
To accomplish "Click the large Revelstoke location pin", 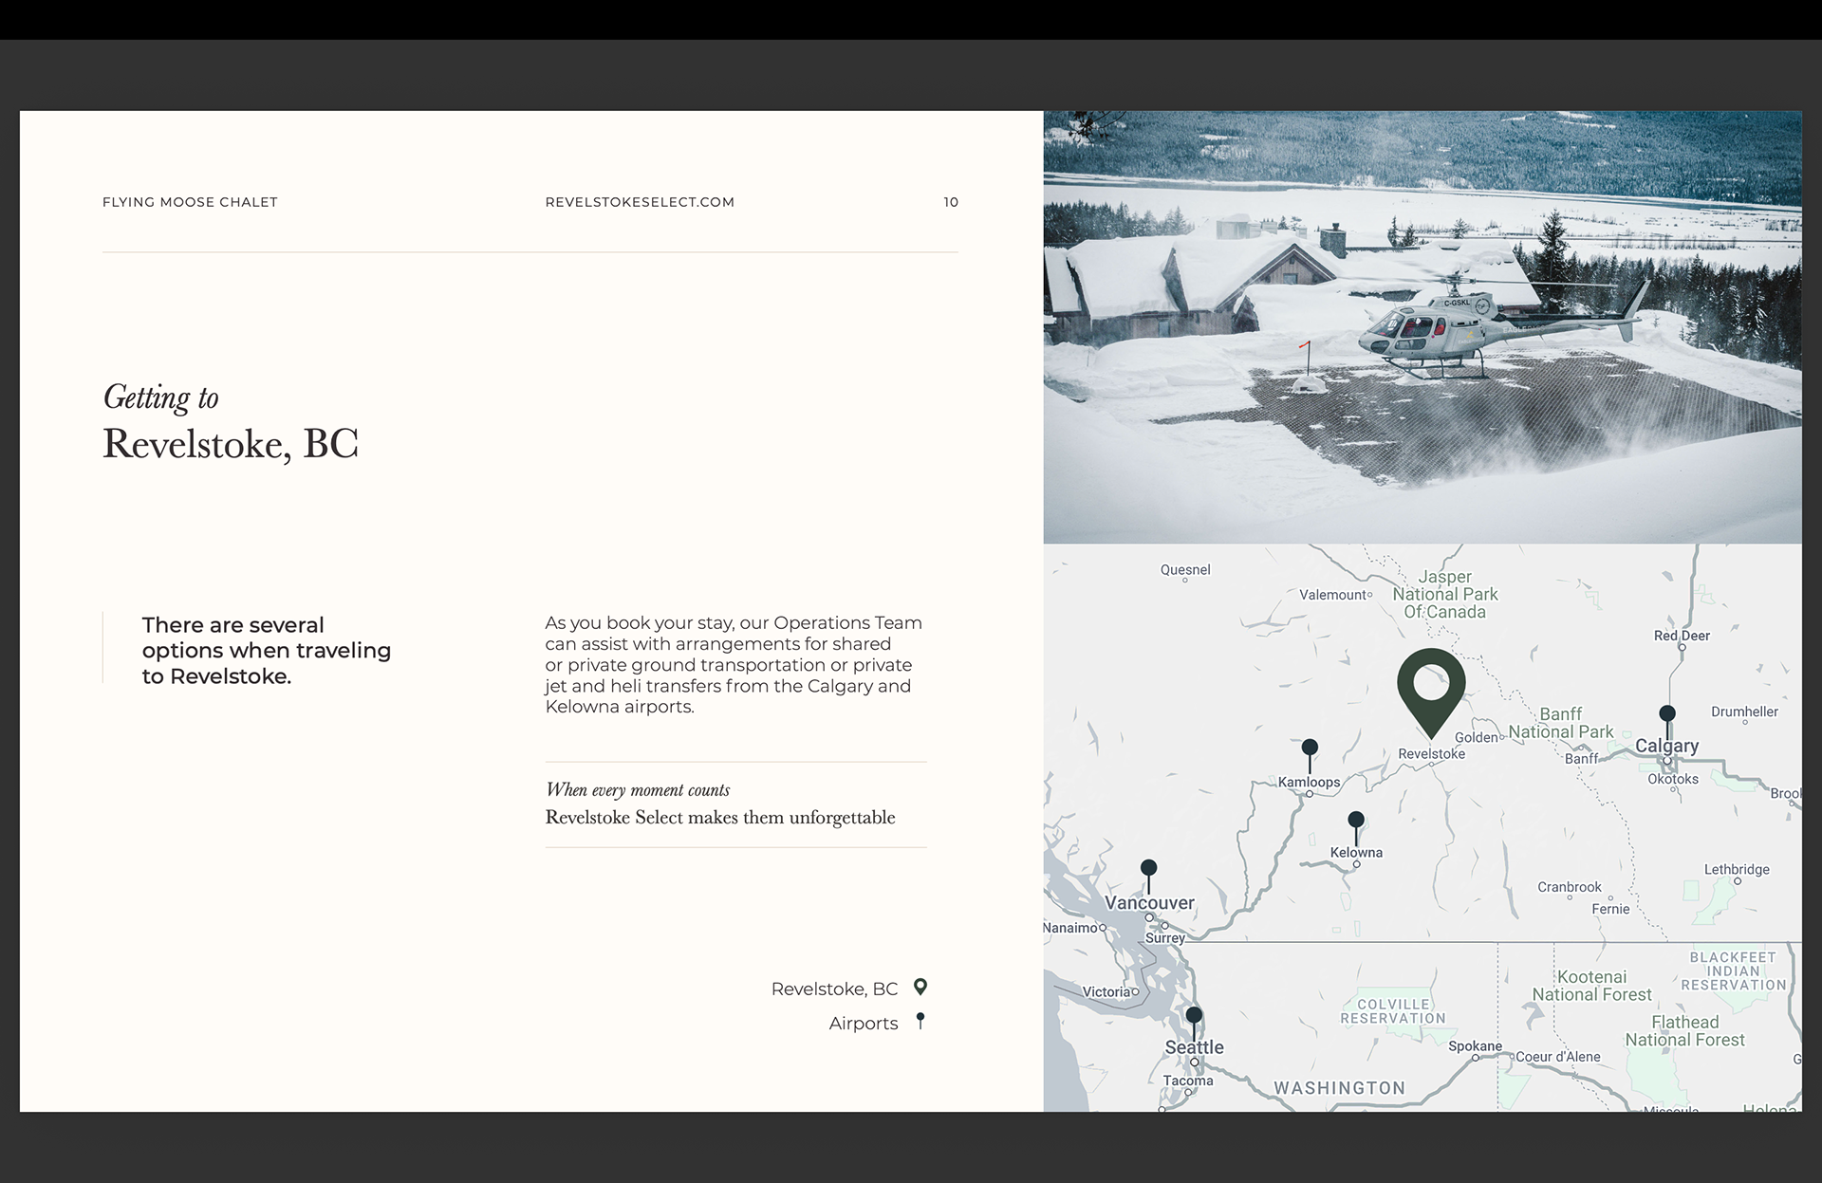I will pos(1431,684).
